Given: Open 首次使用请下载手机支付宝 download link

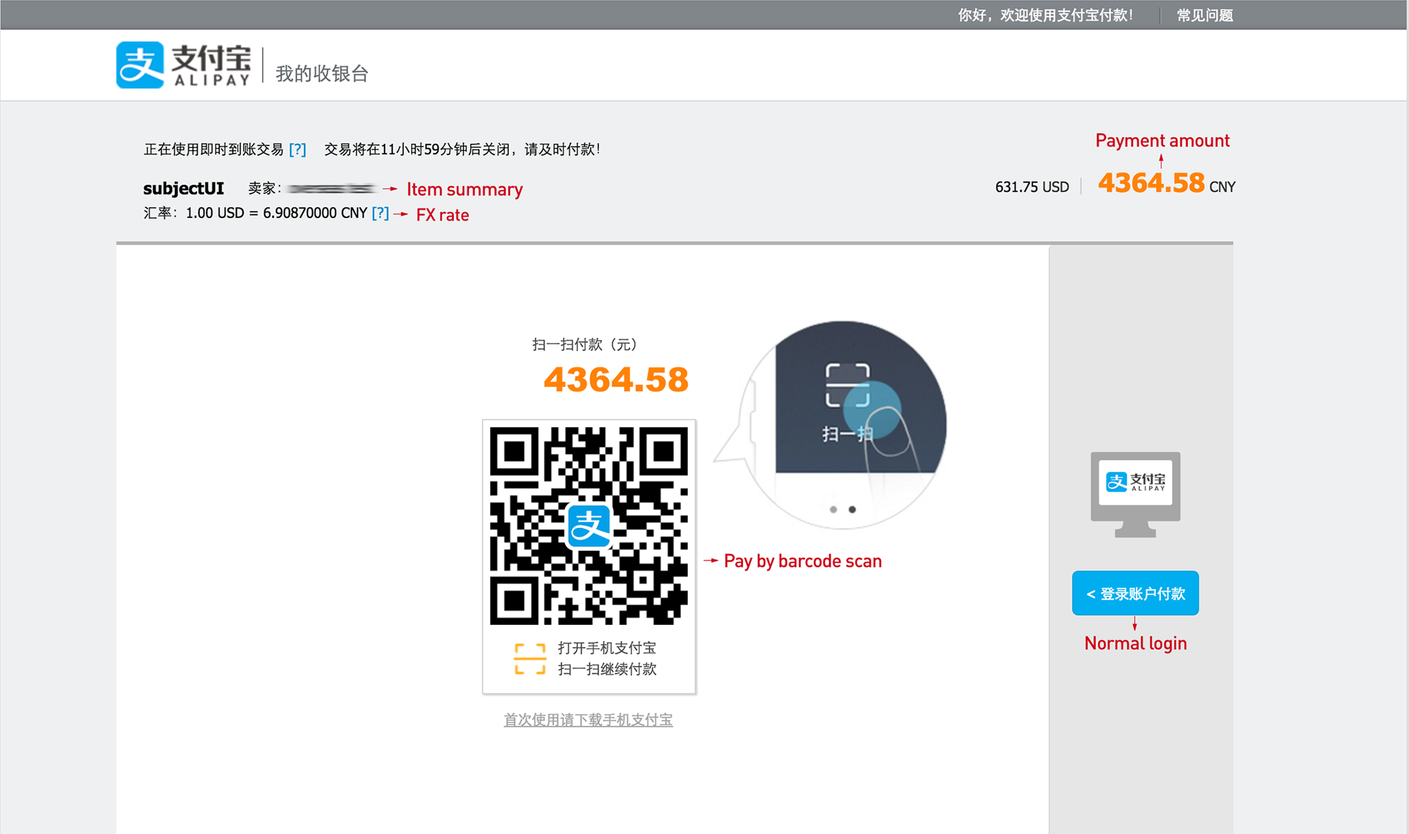Looking at the screenshot, I should point(588,720).
